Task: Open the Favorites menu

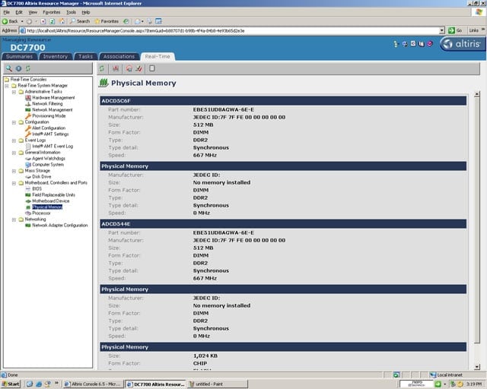Action: [x=52, y=12]
